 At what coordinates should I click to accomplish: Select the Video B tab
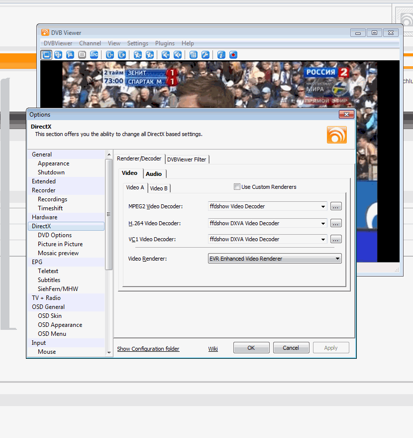159,188
